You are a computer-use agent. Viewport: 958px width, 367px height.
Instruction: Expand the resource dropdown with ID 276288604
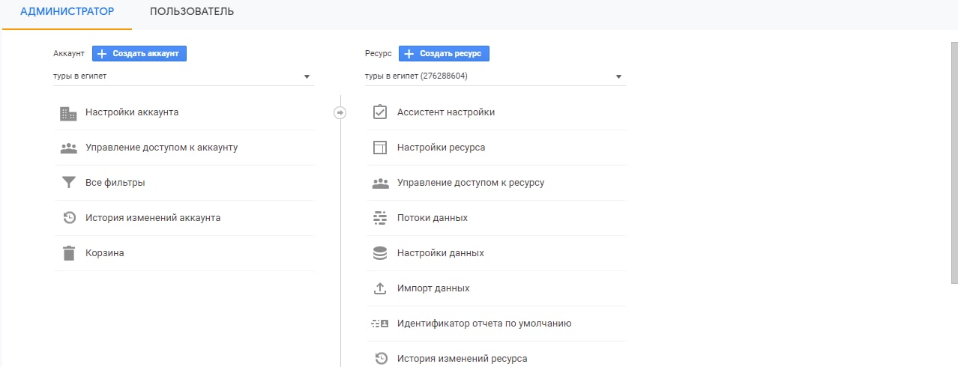point(494,76)
